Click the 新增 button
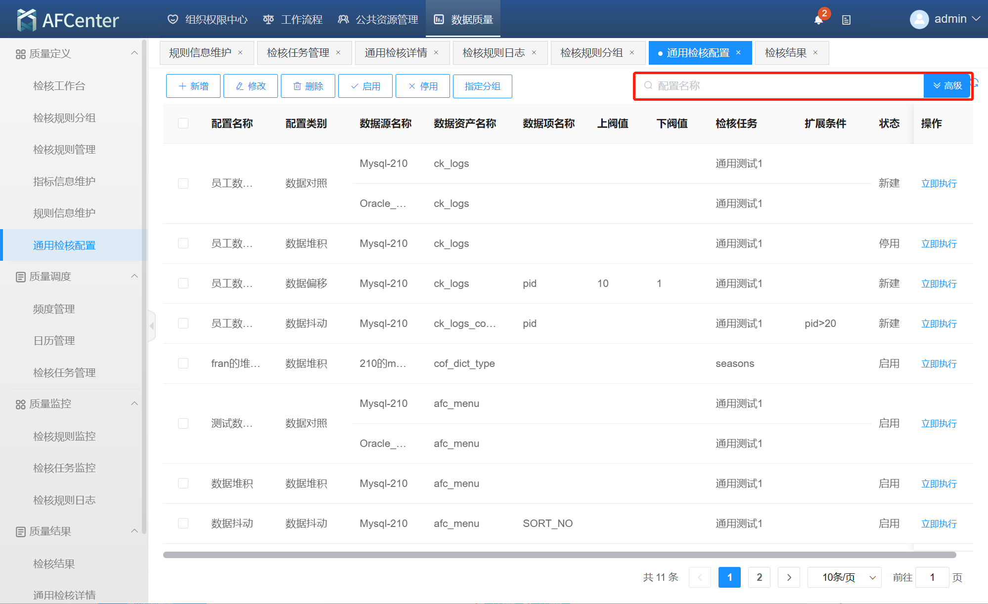Image resolution: width=988 pixels, height=604 pixels. click(x=193, y=86)
